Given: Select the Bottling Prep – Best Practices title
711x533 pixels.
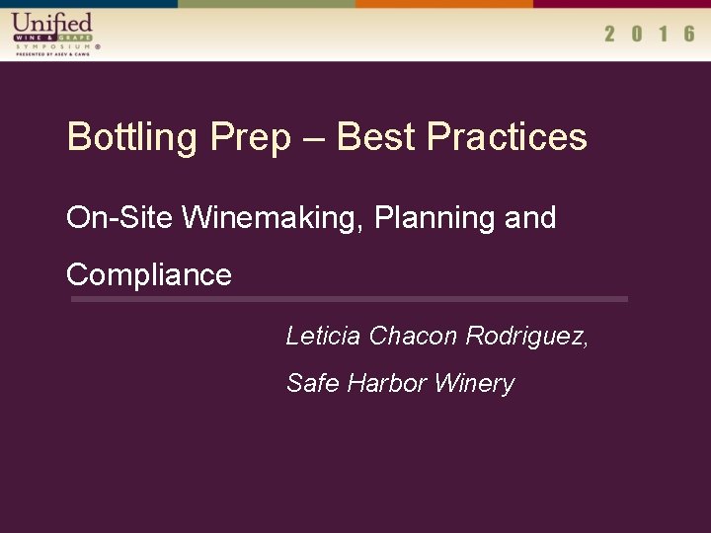Looking at the screenshot, I should 327,137.
